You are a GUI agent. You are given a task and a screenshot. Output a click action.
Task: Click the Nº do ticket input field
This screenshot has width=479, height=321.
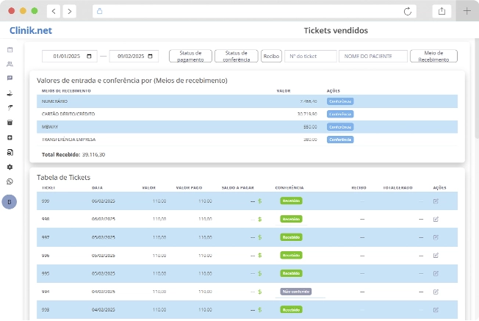[x=310, y=56]
